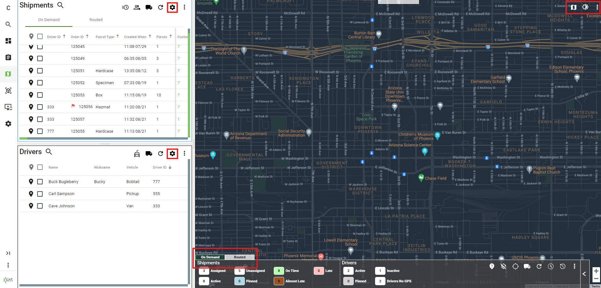Select Routed tab on the map overlay
Viewport: 601px width, 288px height.
tap(239, 257)
